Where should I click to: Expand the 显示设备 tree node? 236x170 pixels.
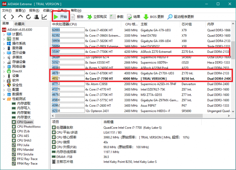tap(4, 53)
